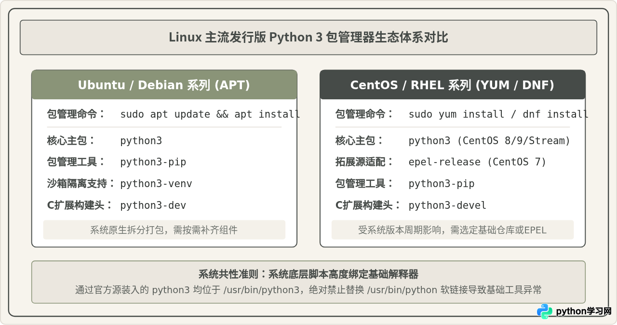Click the title 'Linux 主流发行版 Python 3 包管理器生态体系对比'
This screenshot has width=617, height=325.
(308, 37)
